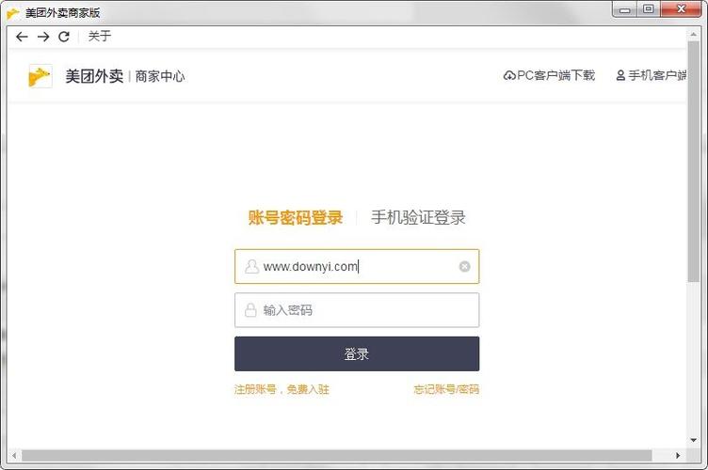This screenshot has height=470, width=708.
Task: Switch to the 账号密码登录 tab
Action: click(296, 218)
